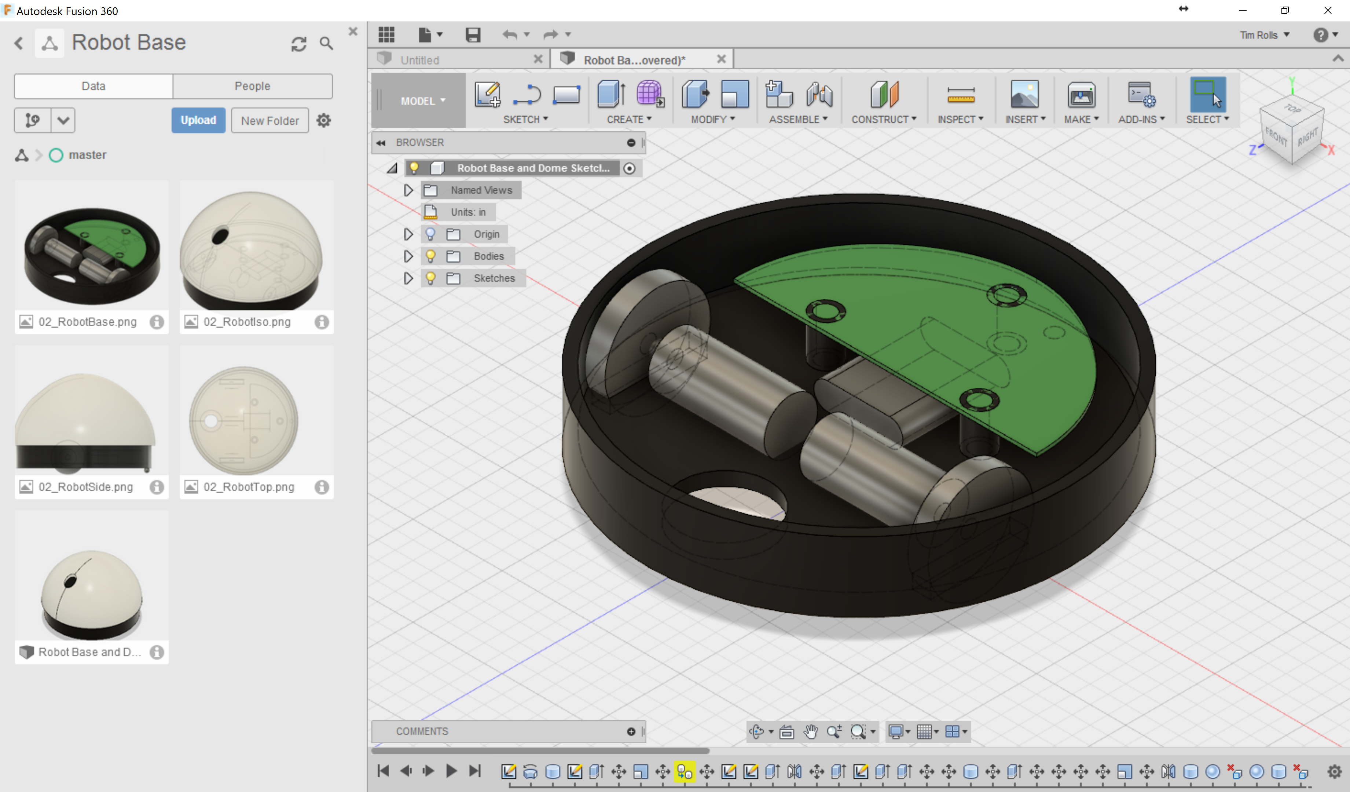Screen dimensions: 1350x792
Task: Expand the Sketches folder
Action: coord(408,278)
